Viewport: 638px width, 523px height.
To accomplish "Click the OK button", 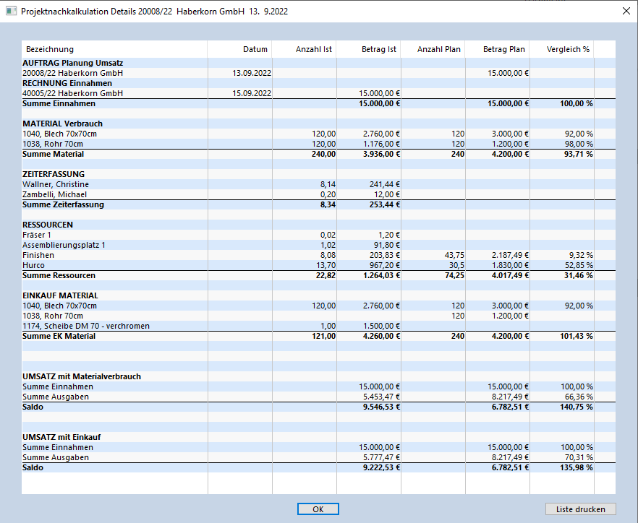I will pos(318,509).
